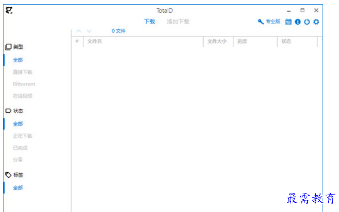
Task: Maximize the TotalD window
Action: coord(302,10)
